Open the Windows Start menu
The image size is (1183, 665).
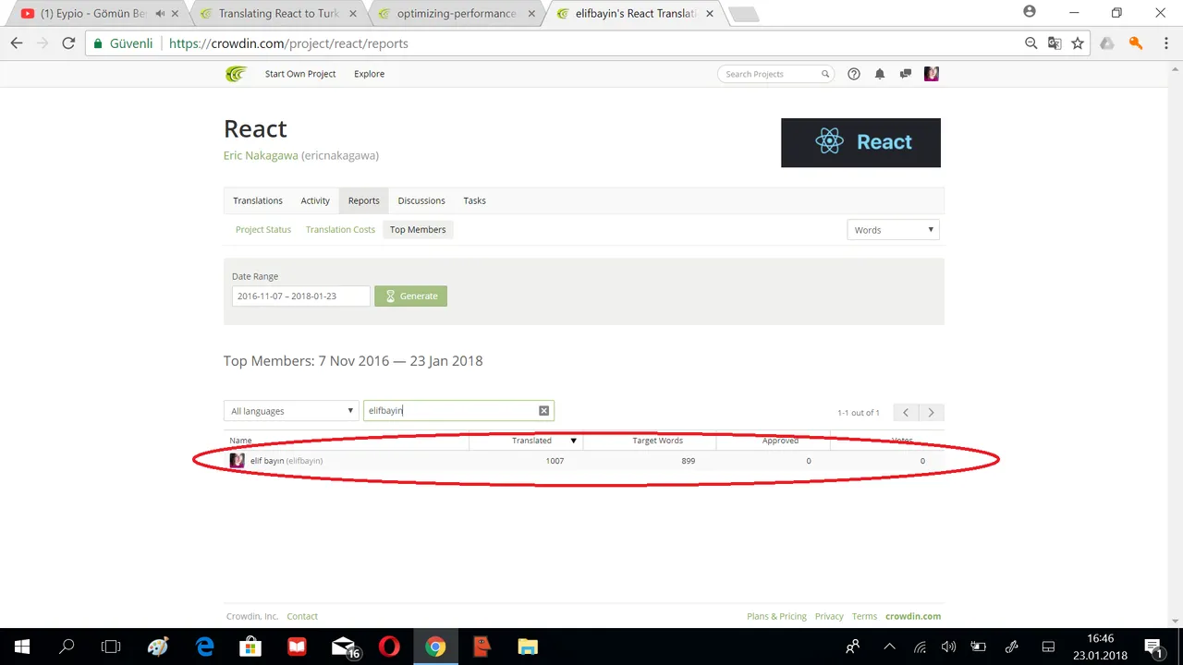click(x=22, y=647)
